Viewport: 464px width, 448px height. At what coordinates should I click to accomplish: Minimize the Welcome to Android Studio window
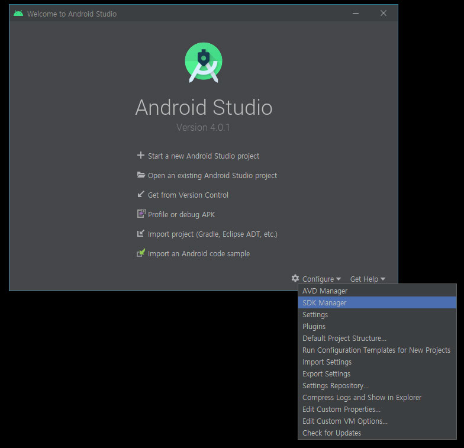coord(356,13)
